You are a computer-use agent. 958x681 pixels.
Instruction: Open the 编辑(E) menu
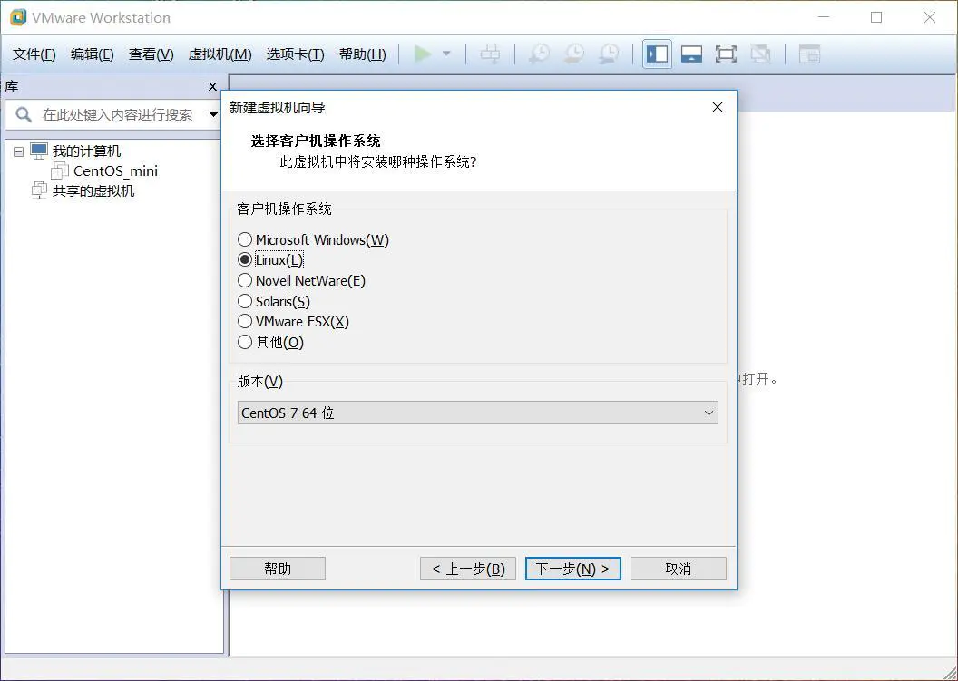pyautogui.click(x=93, y=54)
